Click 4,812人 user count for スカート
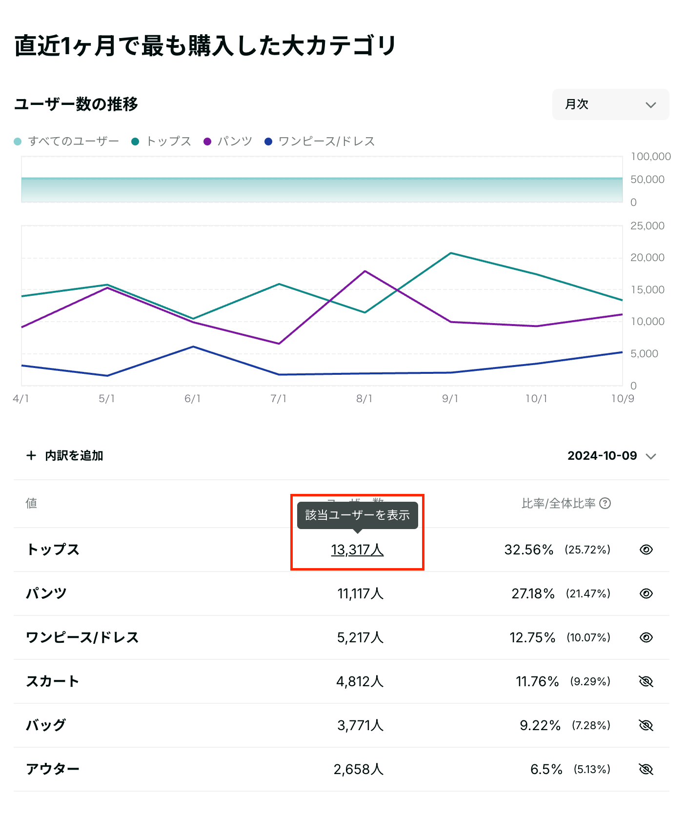 (360, 681)
